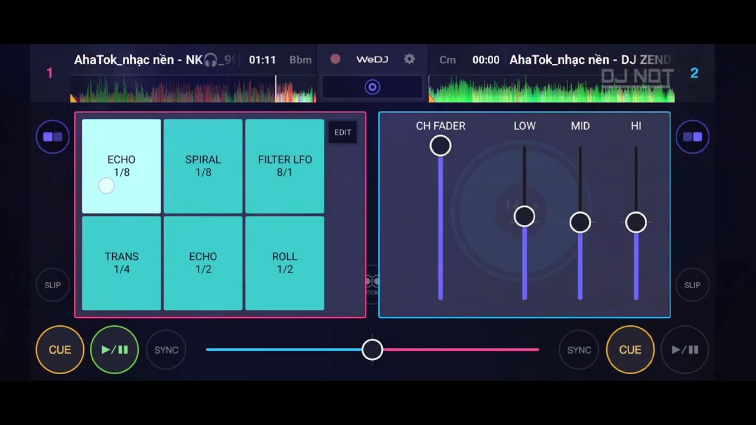Hit the deck 1 CUE button
Screen dimensions: 756x425
(60, 350)
